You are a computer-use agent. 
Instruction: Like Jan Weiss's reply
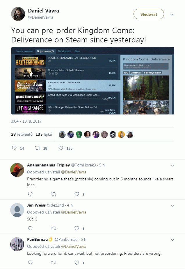click(x=77, y=228)
